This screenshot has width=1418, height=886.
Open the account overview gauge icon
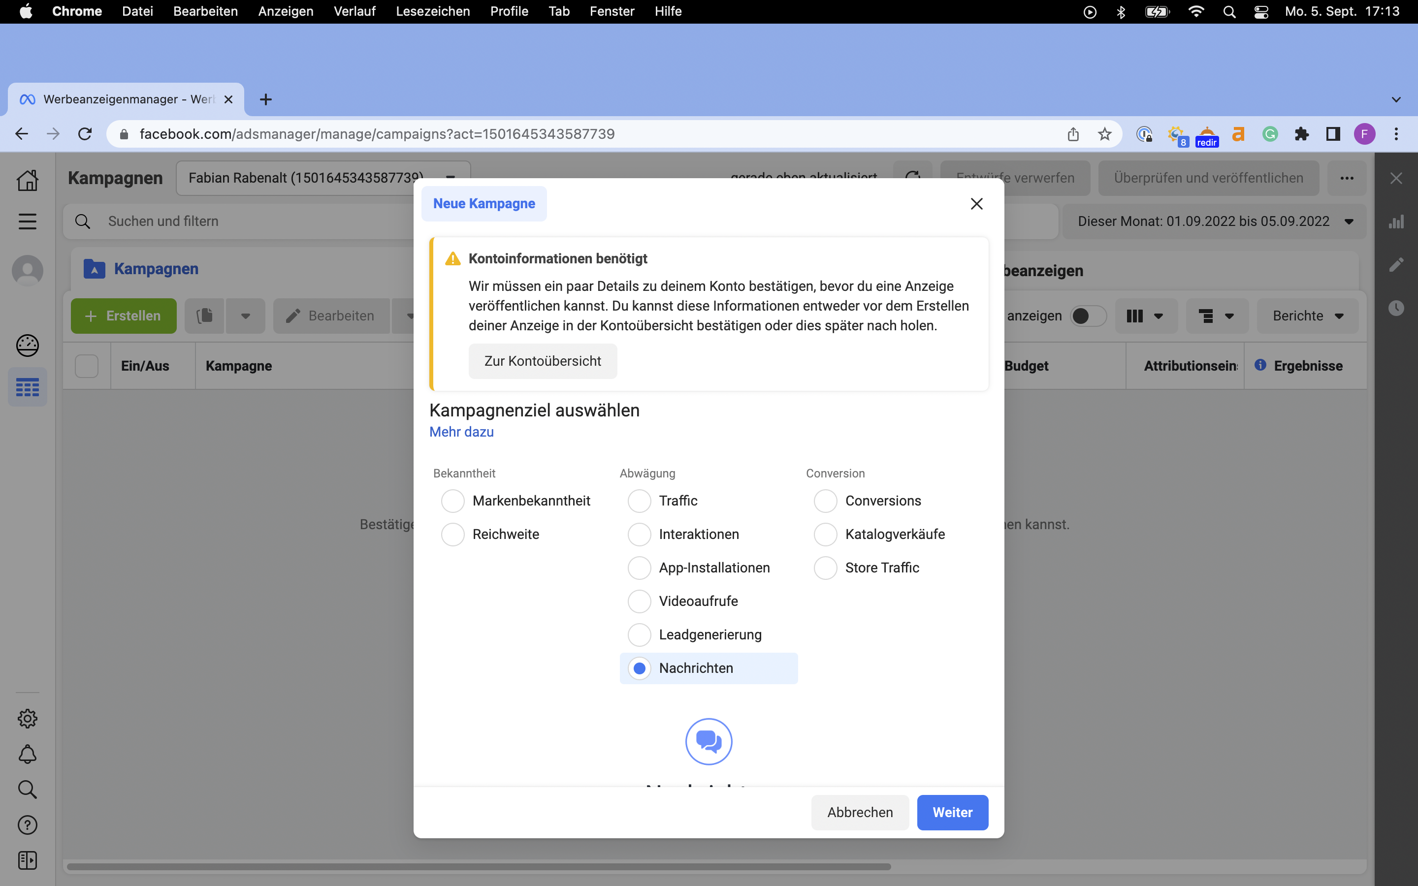(x=27, y=345)
